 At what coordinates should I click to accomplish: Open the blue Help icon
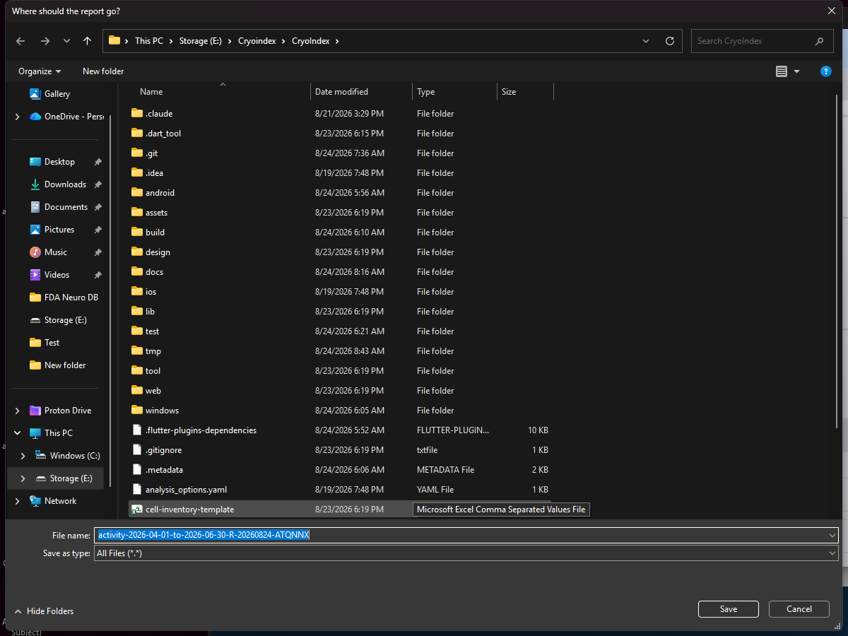[825, 71]
